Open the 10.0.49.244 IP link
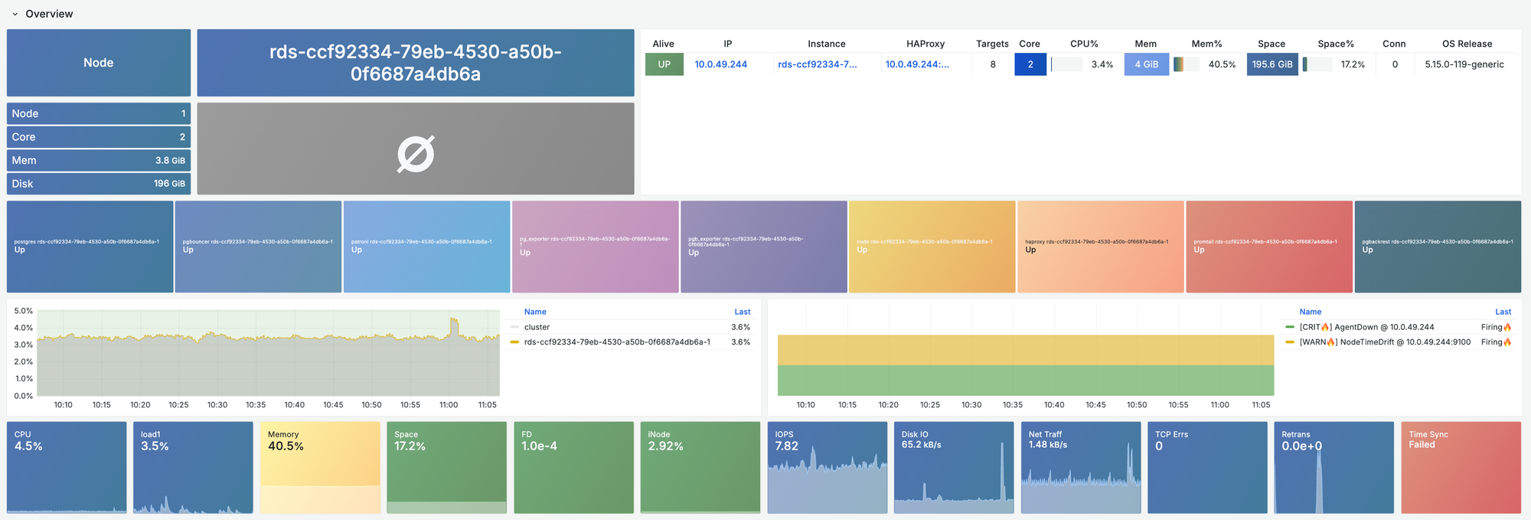This screenshot has width=1531, height=520. (x=720, y=64)
